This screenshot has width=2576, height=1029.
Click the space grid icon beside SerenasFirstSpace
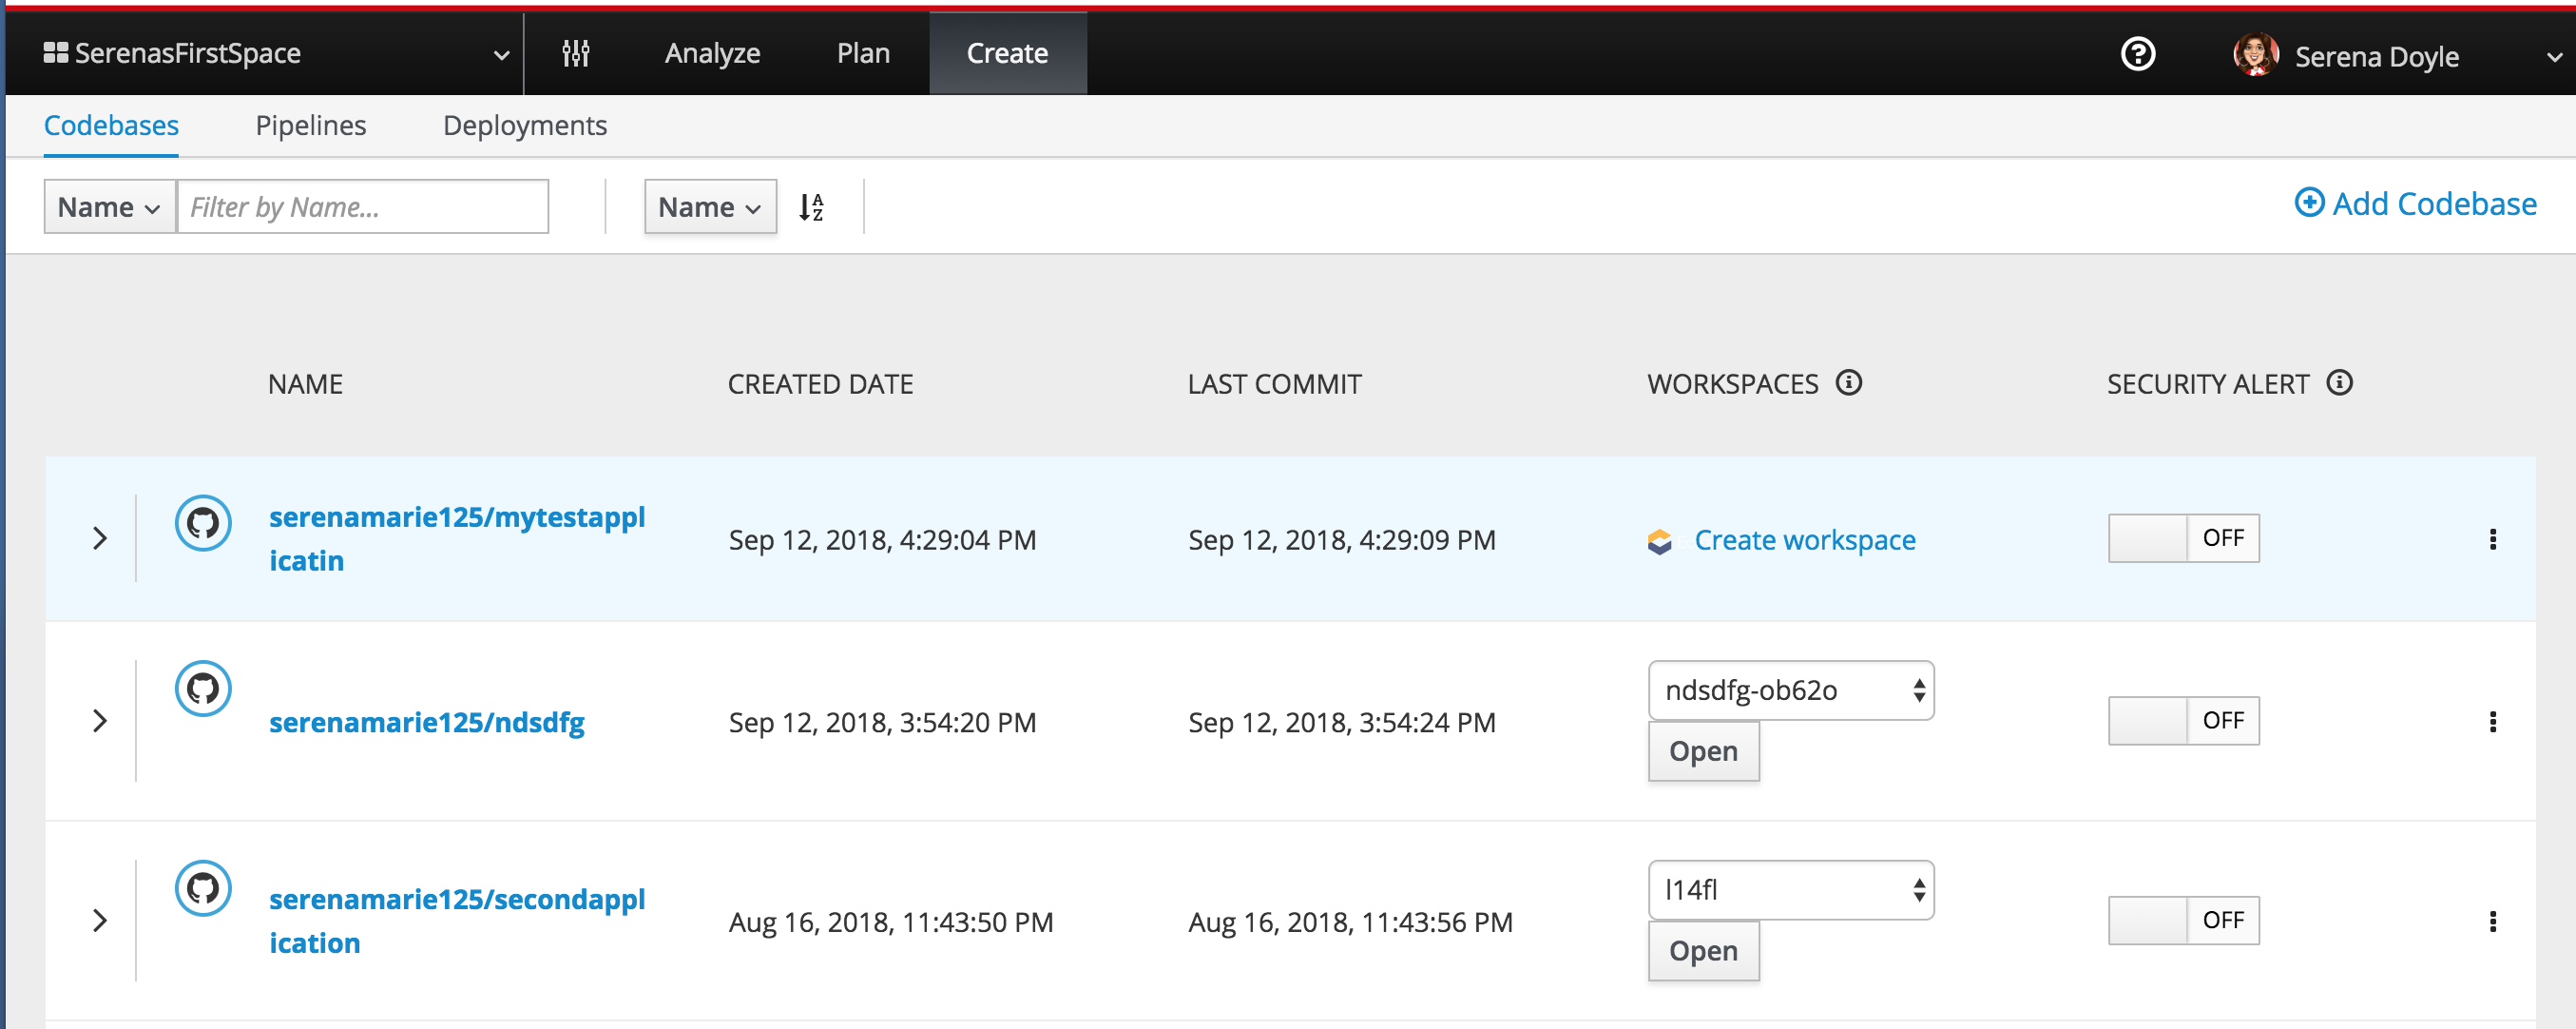(55, 52)
